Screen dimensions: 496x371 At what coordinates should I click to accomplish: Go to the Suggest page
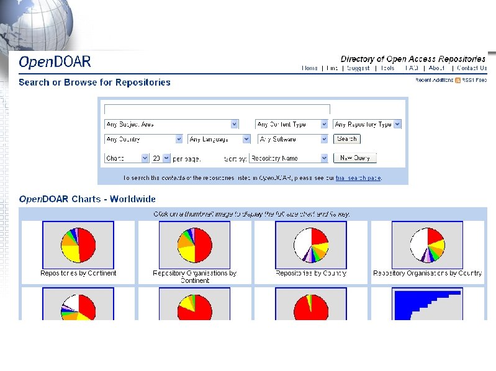pos(358,68)
